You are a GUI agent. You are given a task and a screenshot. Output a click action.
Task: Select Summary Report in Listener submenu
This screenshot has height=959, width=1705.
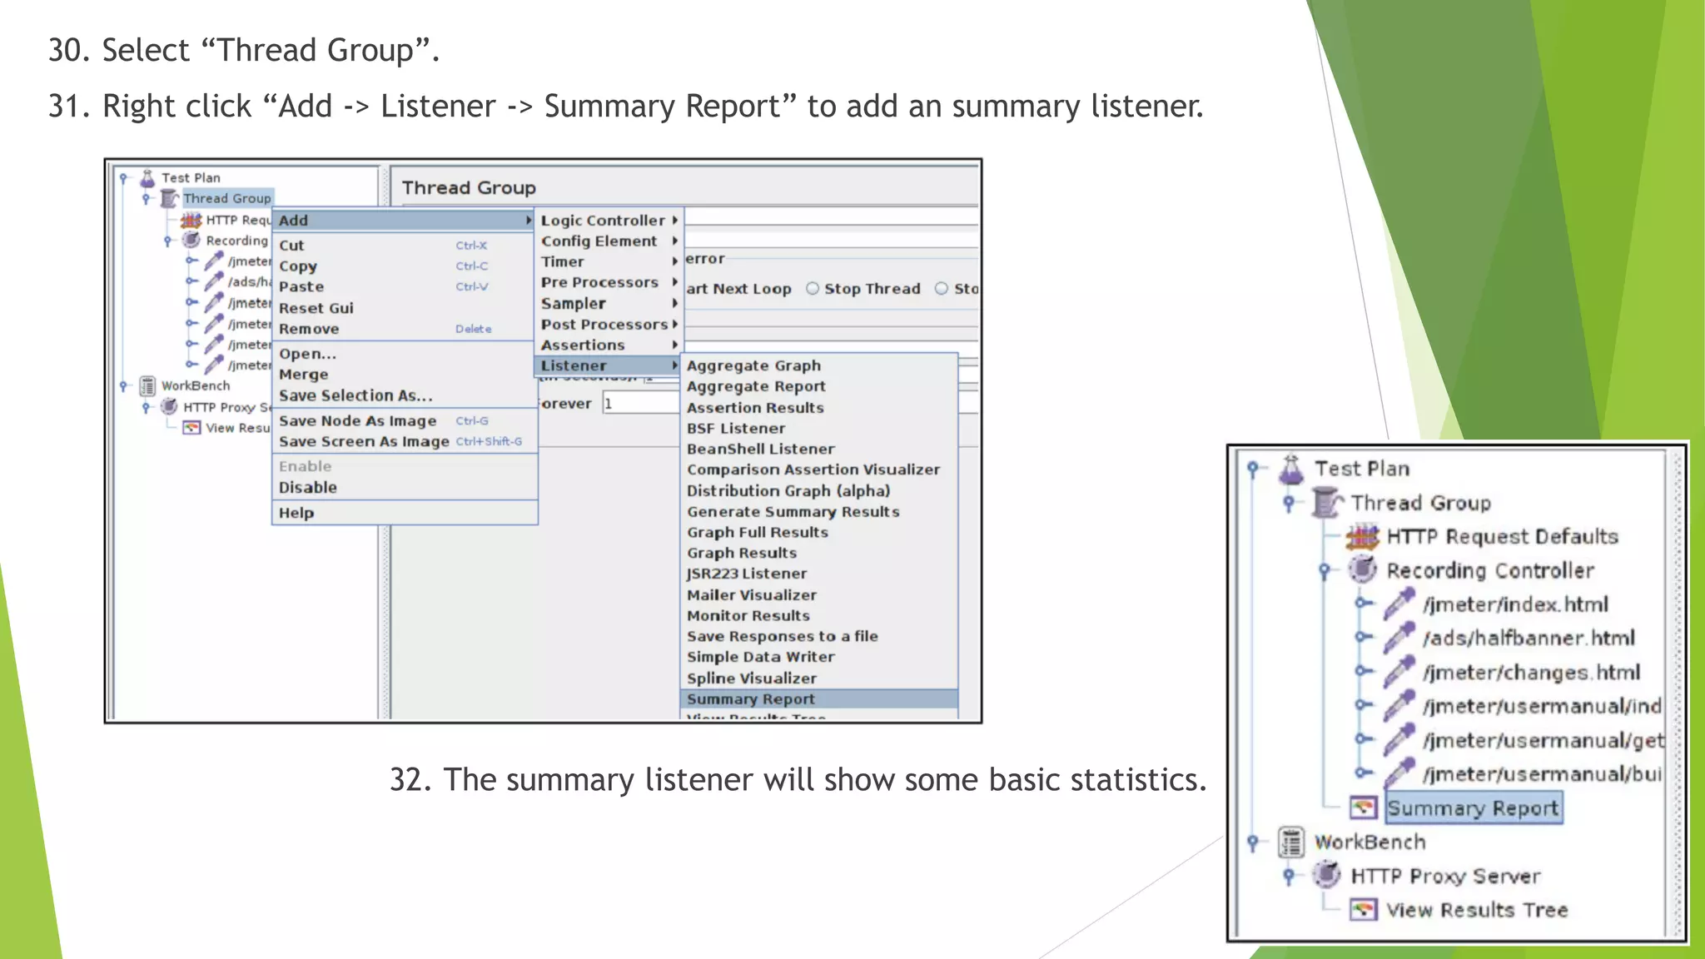click(819, 699)
